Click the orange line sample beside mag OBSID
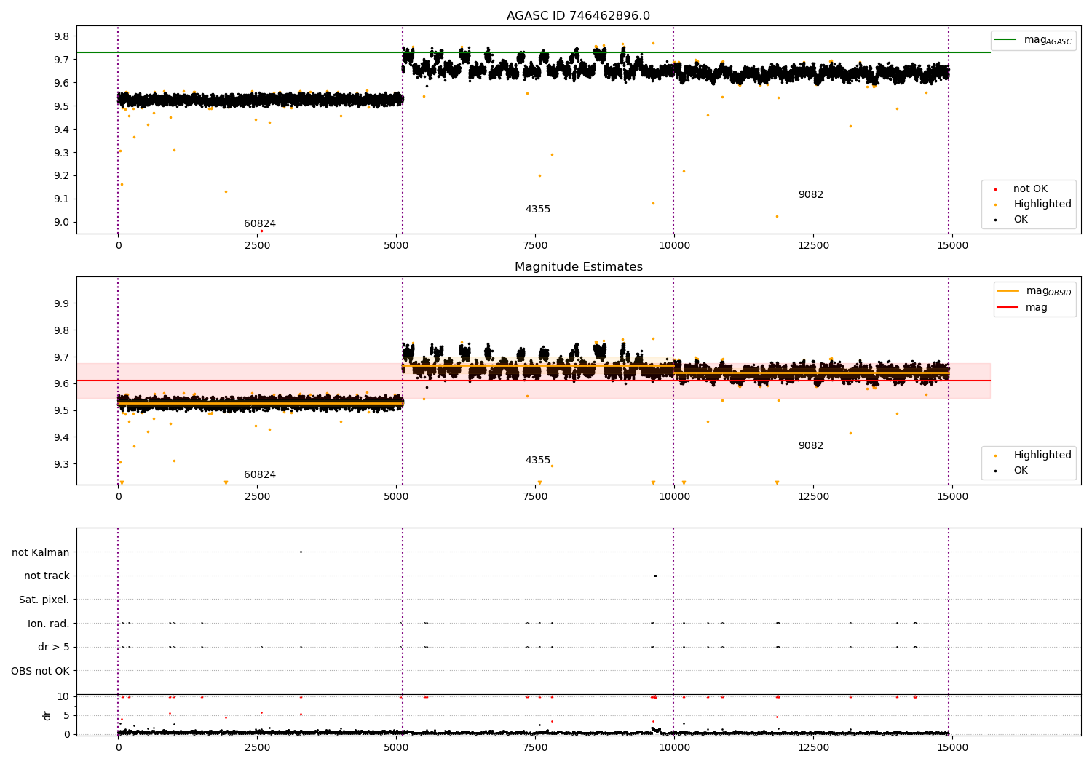Image resolution: width=1092 pixels, height=764 pixels. (1008, 291)
